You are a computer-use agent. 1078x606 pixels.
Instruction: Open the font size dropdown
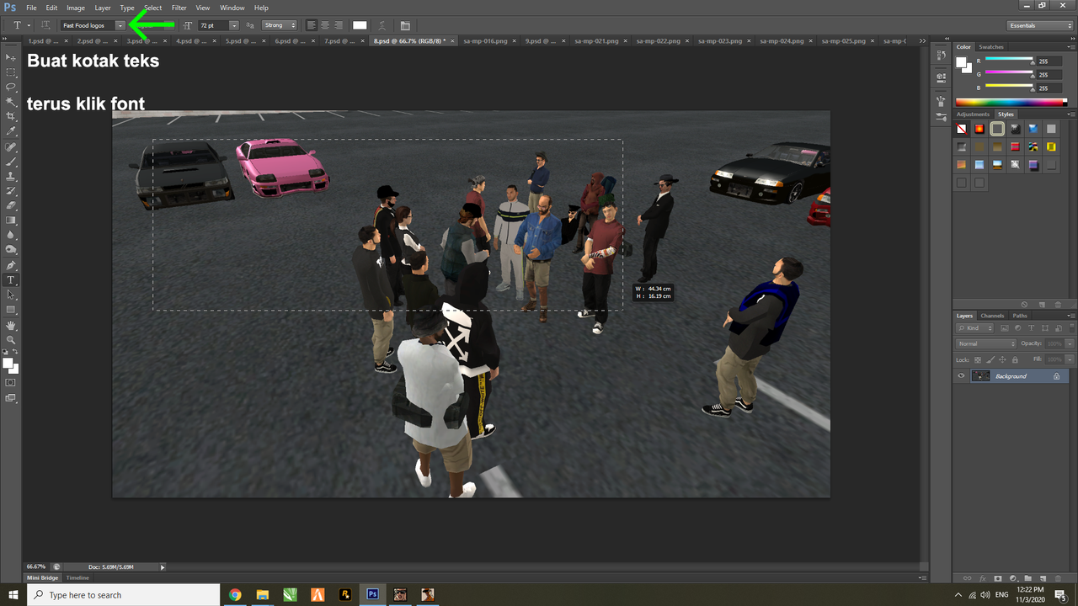(233, 25)
